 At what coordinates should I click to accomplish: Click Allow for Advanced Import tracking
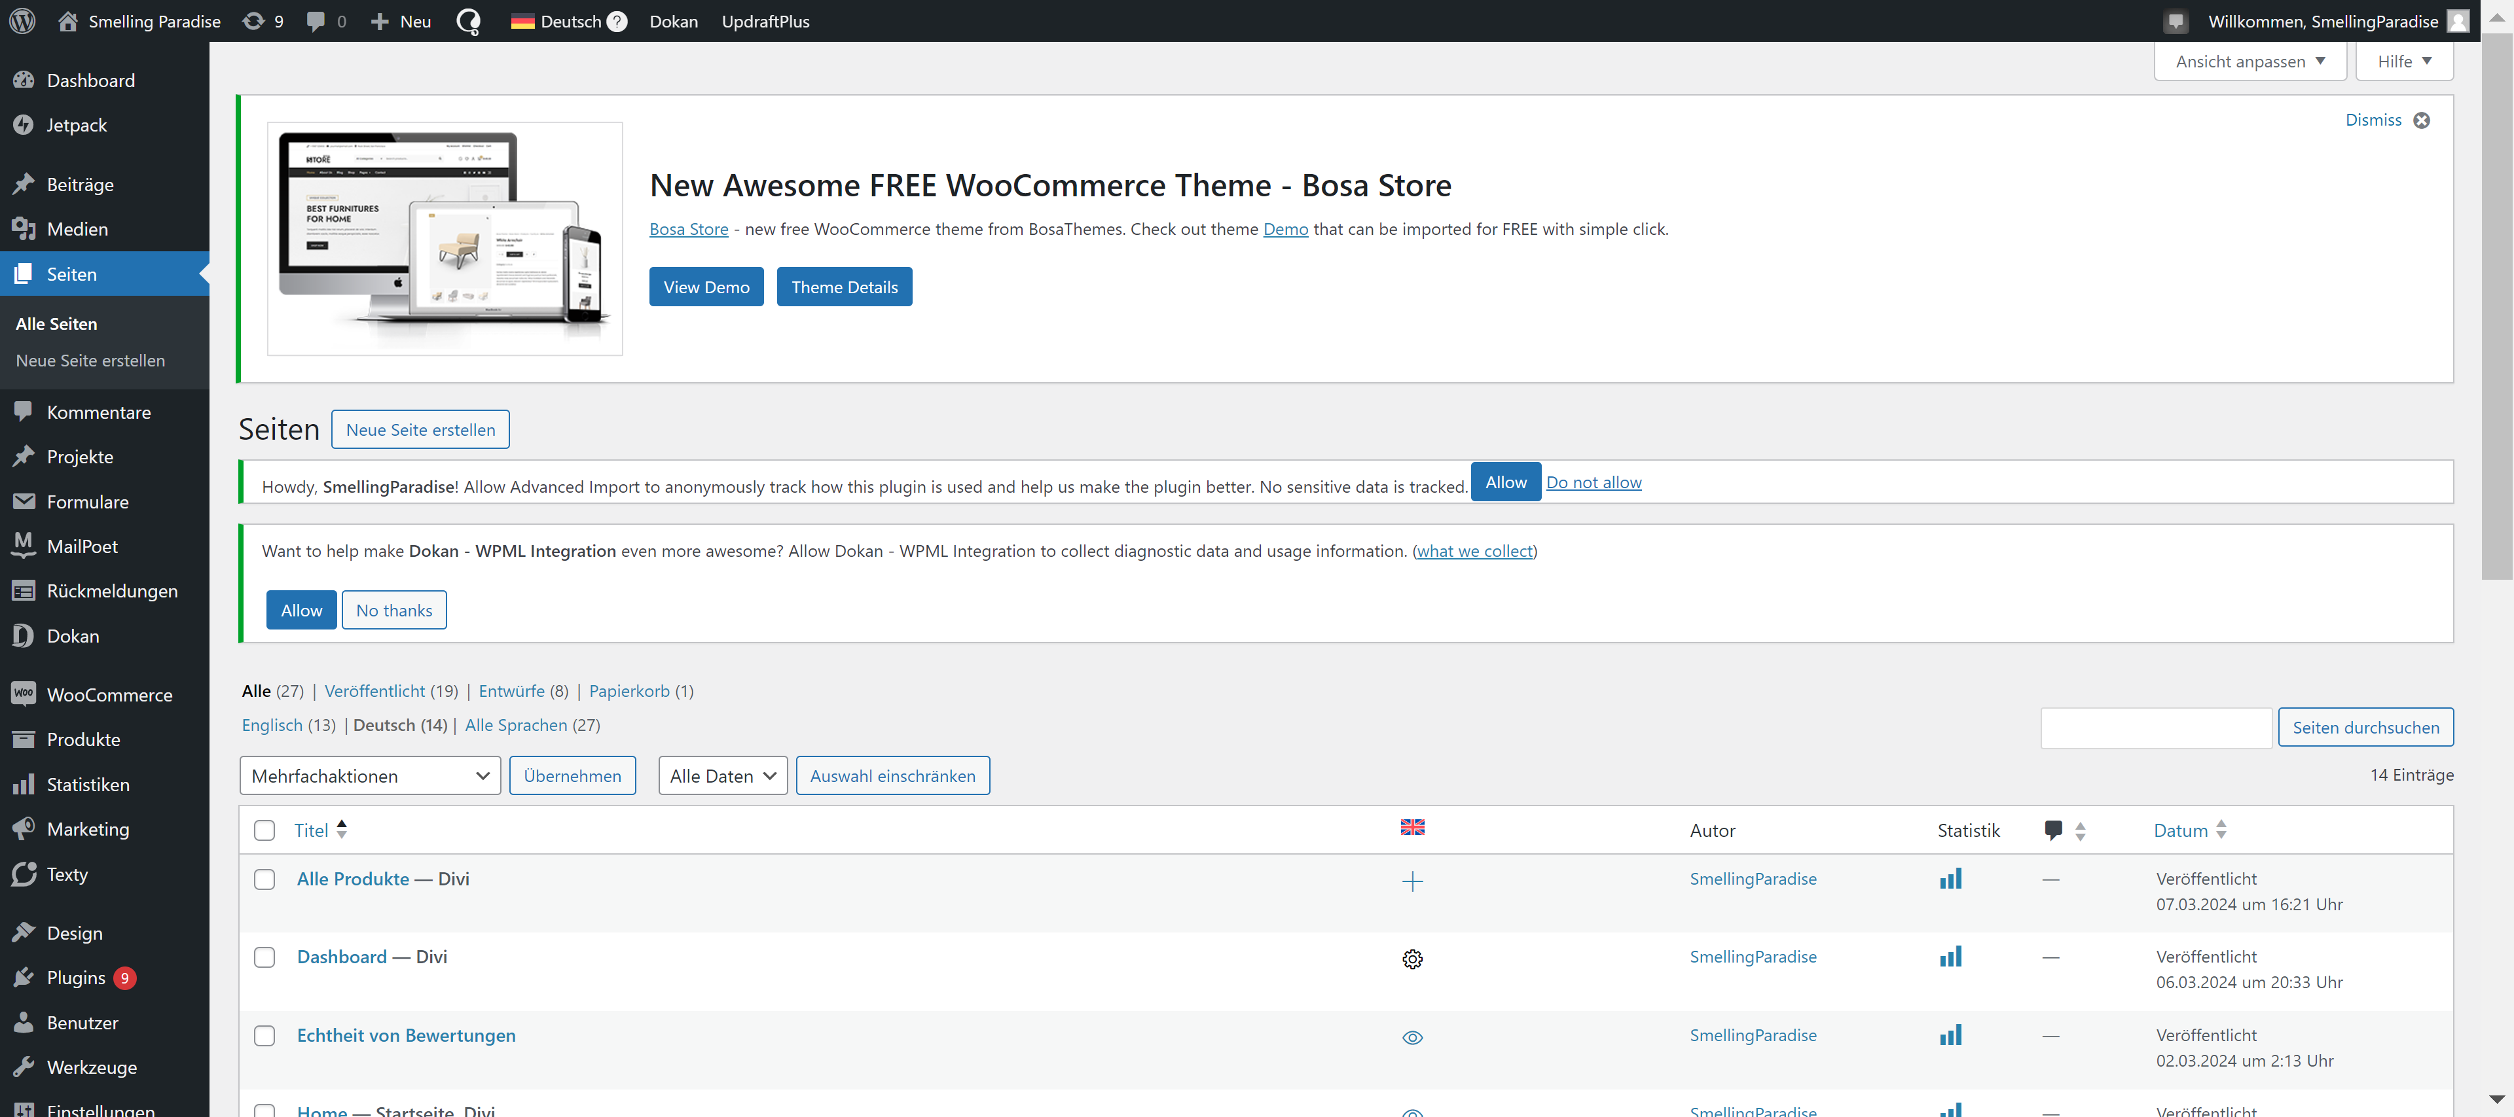pyautogui.click(x=1506, y=482)
